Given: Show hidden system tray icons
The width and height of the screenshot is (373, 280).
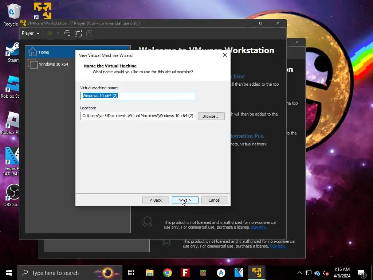Looking at the screenshot, I should tap(300, 273).
